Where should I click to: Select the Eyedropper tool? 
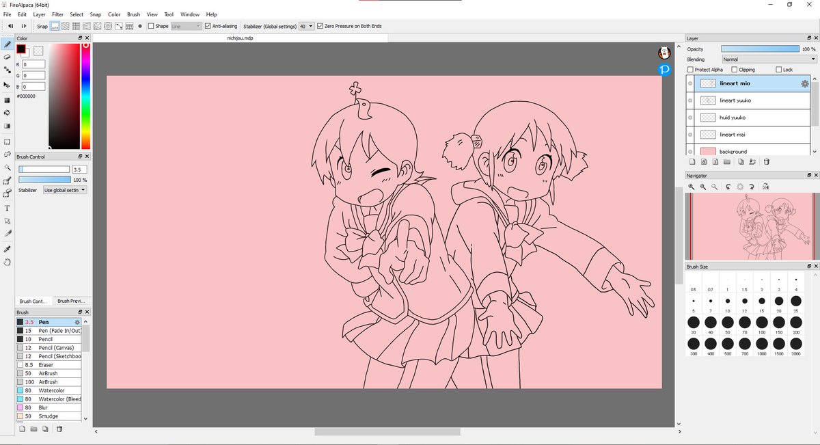point(8,249)
